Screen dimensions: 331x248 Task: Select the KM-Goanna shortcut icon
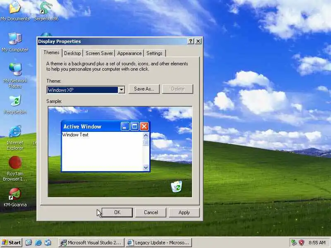tap(15, 198)
